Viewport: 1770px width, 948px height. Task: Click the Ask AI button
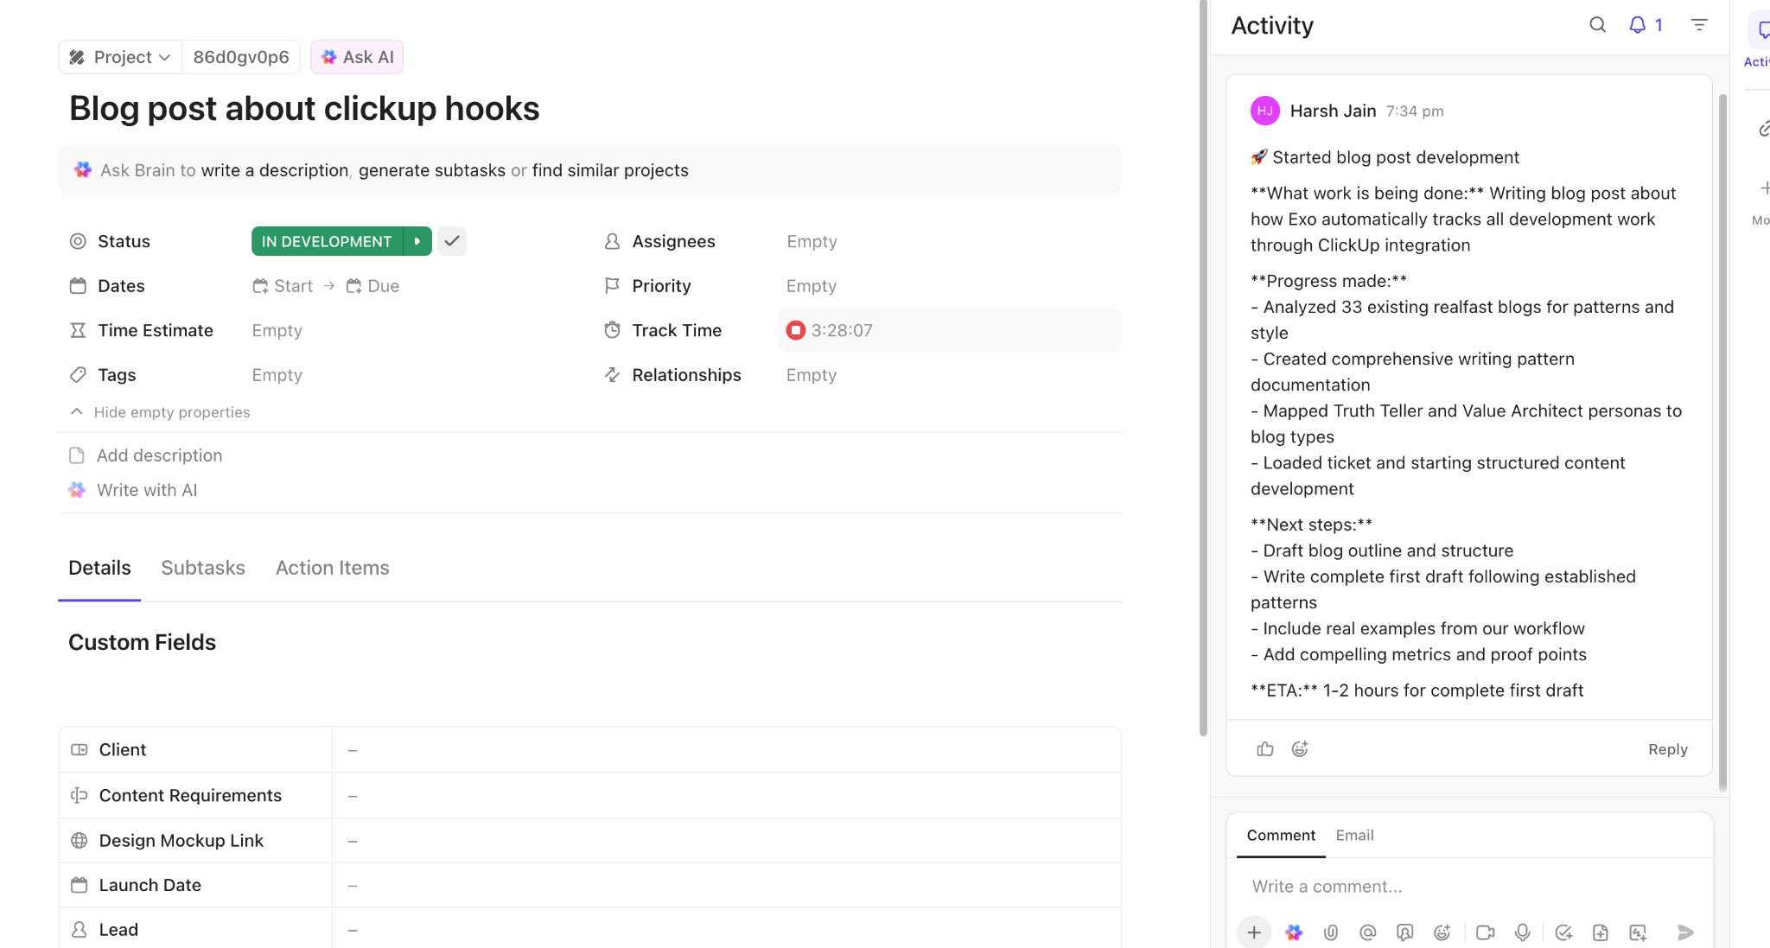(x=357, y=57)
